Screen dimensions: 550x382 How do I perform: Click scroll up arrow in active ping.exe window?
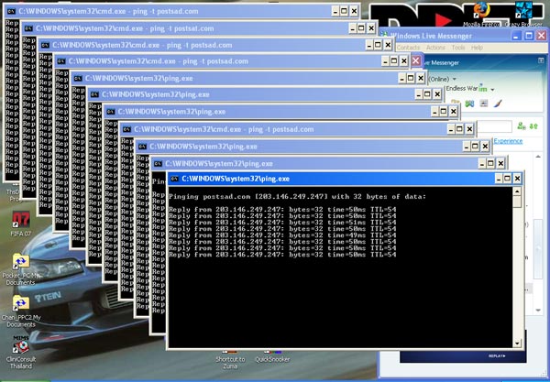[x=517, y=191]
